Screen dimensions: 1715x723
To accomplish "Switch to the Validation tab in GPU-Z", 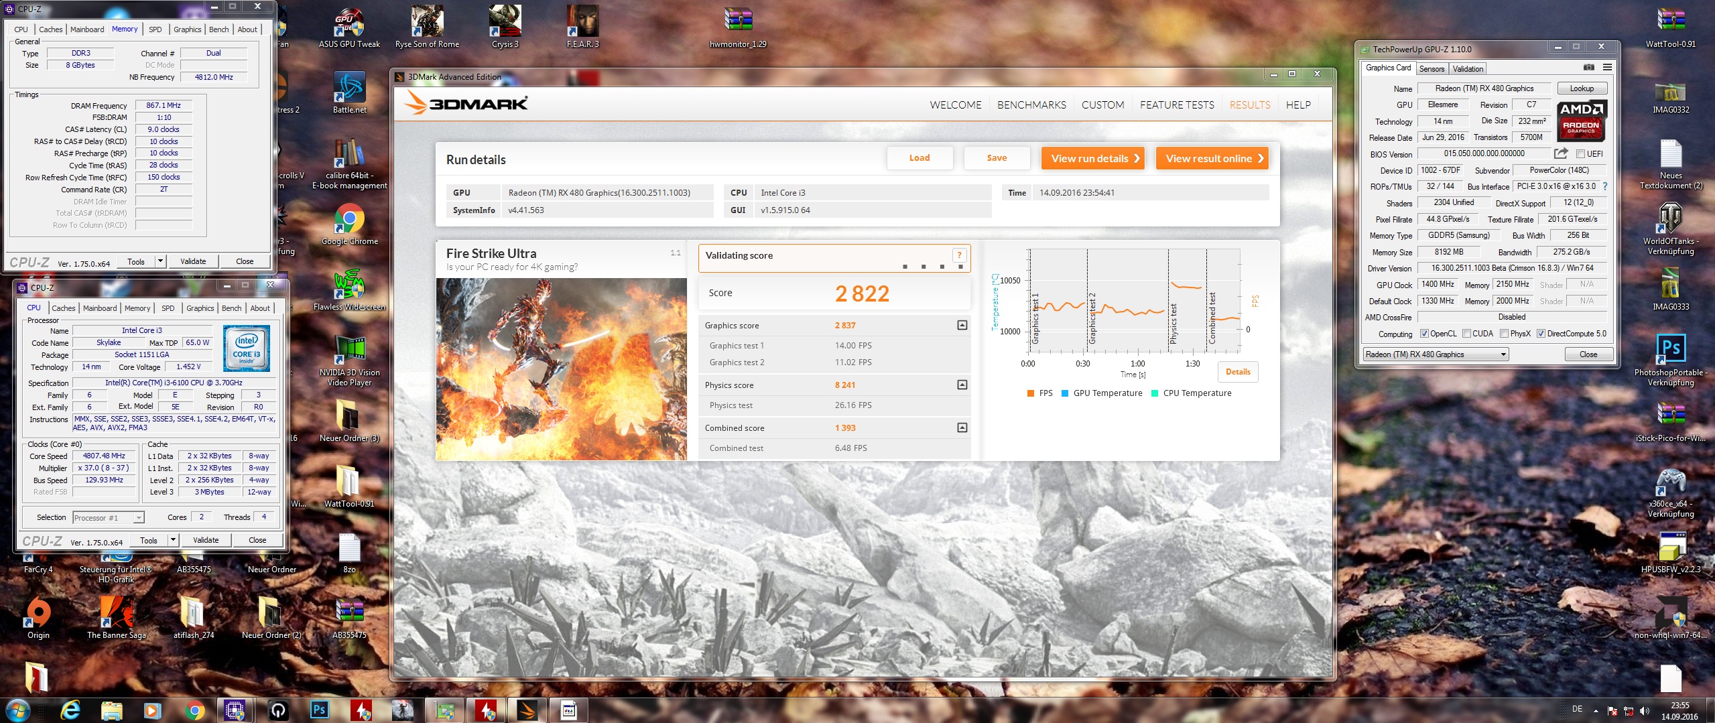I will 1468,69.
